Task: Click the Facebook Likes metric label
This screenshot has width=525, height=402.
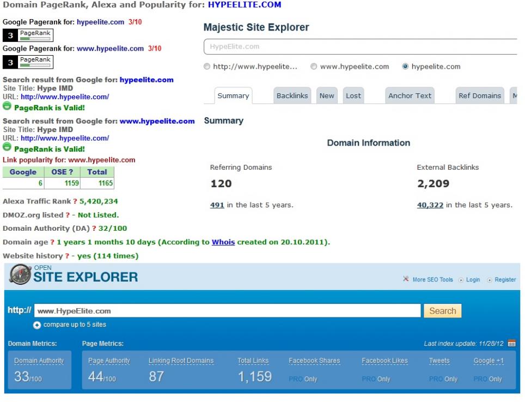Action: click(384, 361)
